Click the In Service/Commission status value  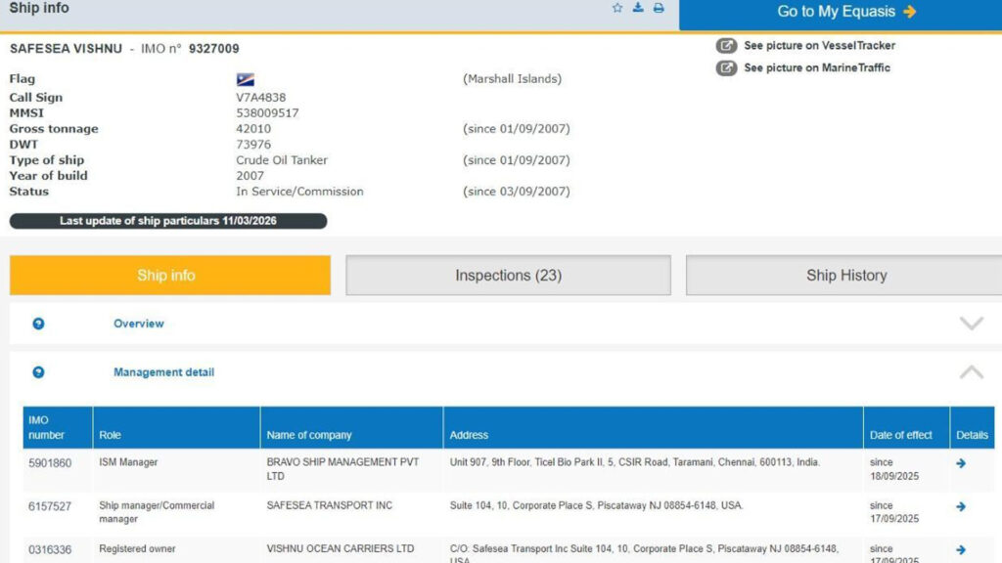[299, 192]
